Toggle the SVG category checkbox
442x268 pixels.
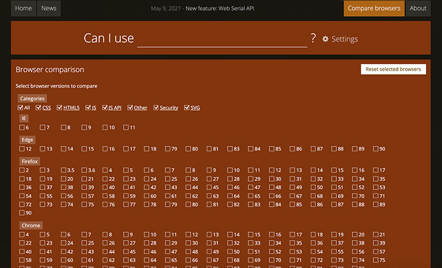coord(186,107)
